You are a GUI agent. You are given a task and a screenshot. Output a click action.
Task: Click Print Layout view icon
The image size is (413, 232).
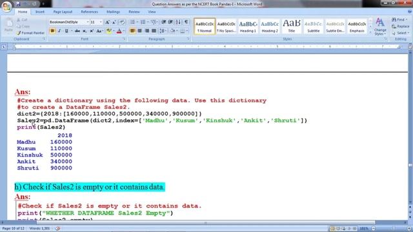(332, 229)
